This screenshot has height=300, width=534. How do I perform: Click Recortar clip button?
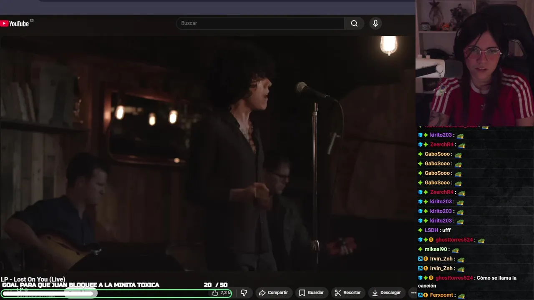coord(348,292)
